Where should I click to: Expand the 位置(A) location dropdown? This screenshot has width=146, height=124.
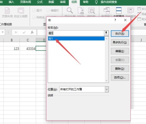coord(107,89)
